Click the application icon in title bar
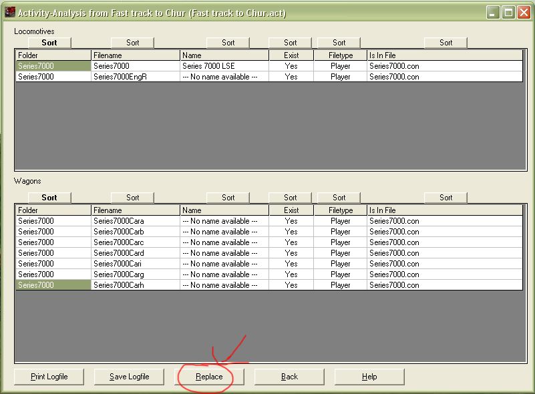Screen dimensions: 535x394 point(9,13)
